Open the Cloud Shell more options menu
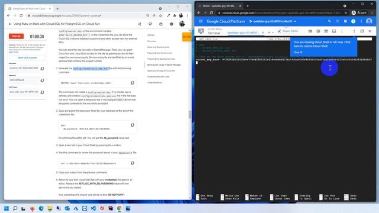This screenshot has height=213, width=379. [342, 31]
